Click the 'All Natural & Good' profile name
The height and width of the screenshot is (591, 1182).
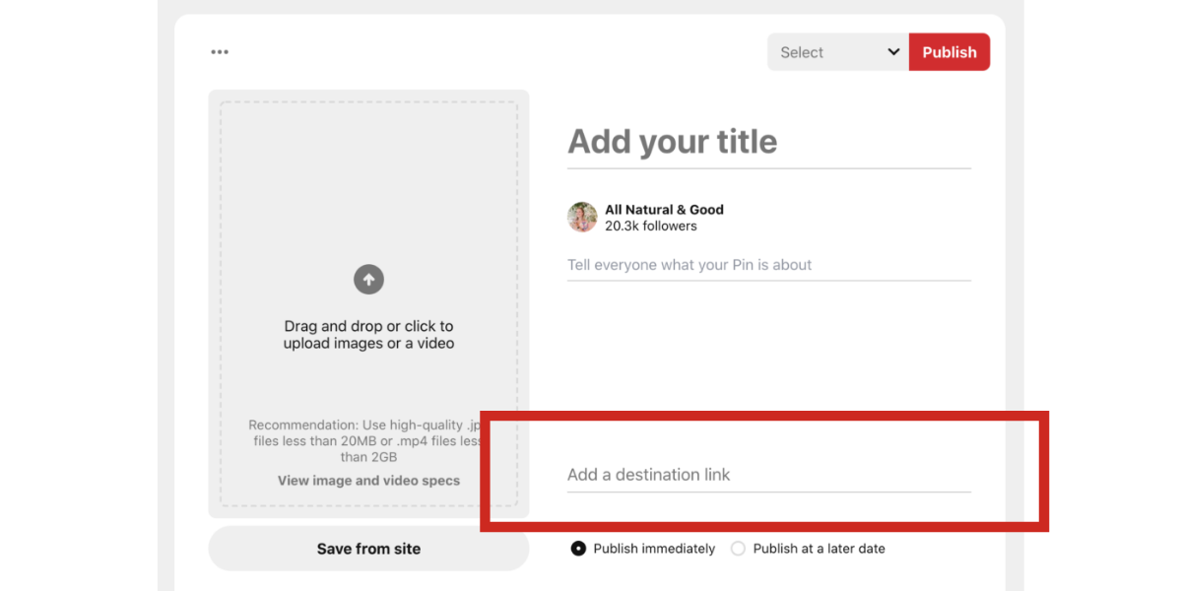(x=664, y=210)
